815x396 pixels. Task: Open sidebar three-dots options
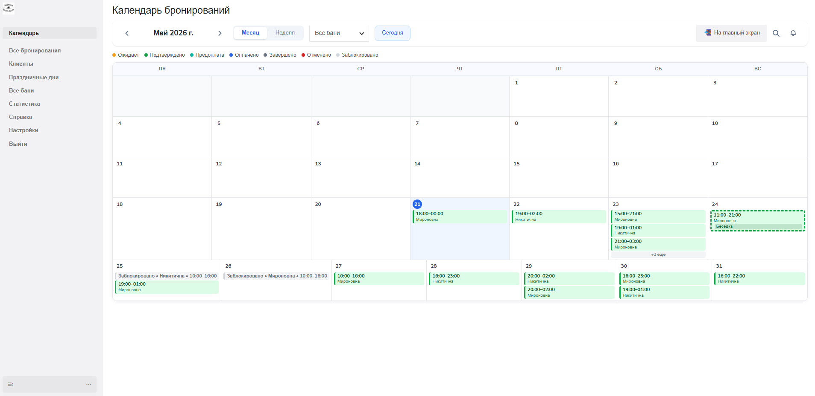point(88,384)
